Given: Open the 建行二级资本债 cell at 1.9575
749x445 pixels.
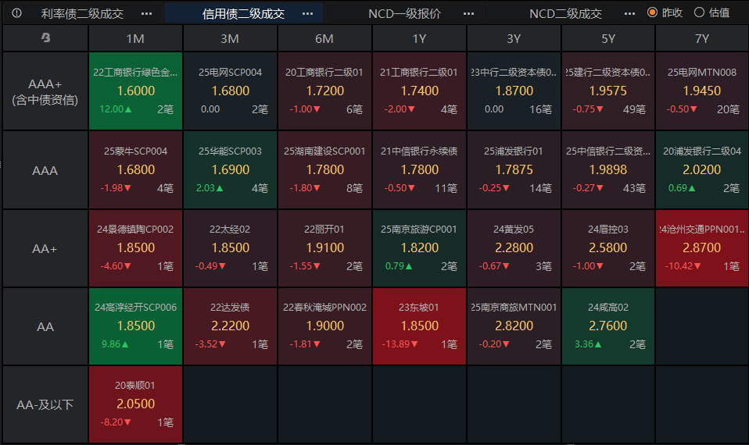Looking at the screenshot, I should tap(608, 91).
